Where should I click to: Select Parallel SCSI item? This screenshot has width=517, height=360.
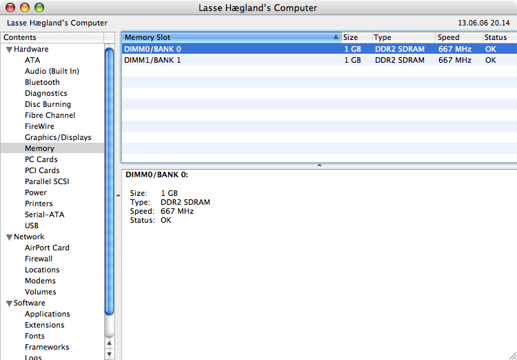[x=47, y=181]
